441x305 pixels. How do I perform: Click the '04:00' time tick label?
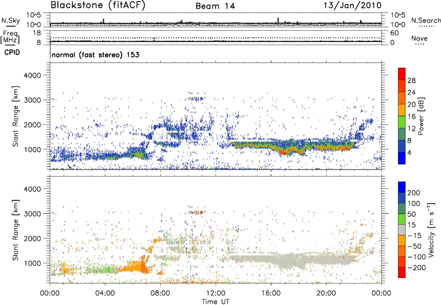coord(105,293)
